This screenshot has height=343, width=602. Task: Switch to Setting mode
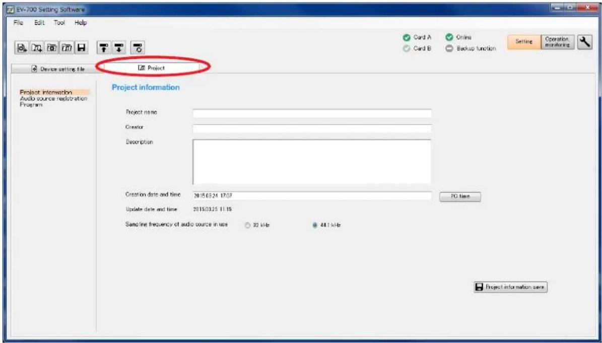coord(524,42)
